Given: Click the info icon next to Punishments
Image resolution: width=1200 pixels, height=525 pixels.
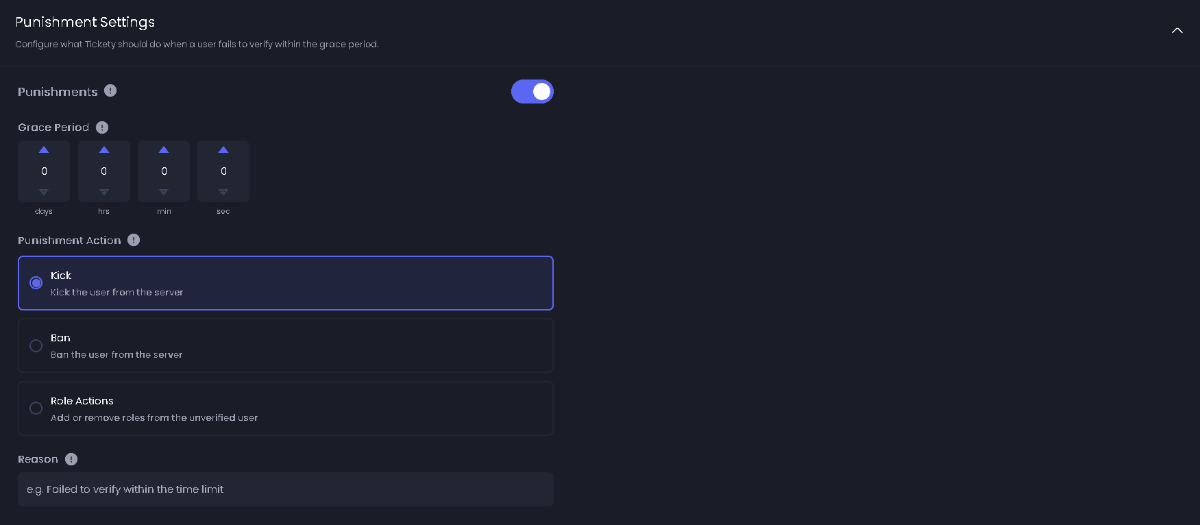Looking at the screenshot, I should click(x=110, y=90).
